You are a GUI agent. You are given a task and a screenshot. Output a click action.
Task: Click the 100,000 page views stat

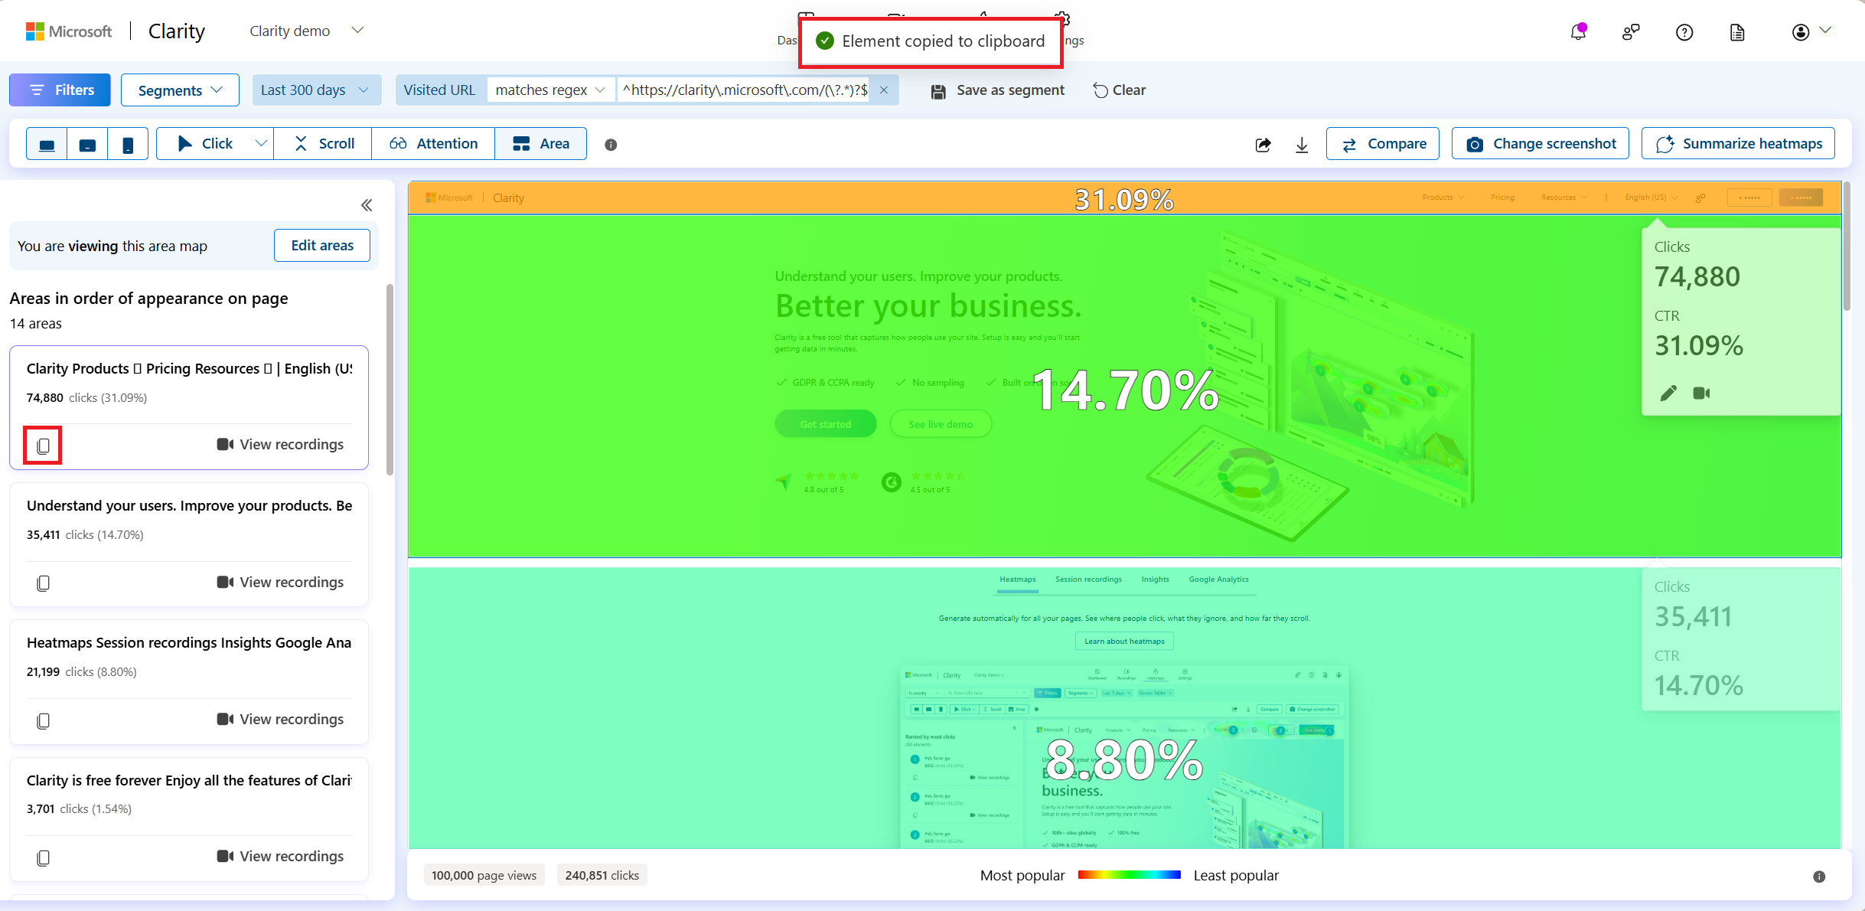[484, 876]
